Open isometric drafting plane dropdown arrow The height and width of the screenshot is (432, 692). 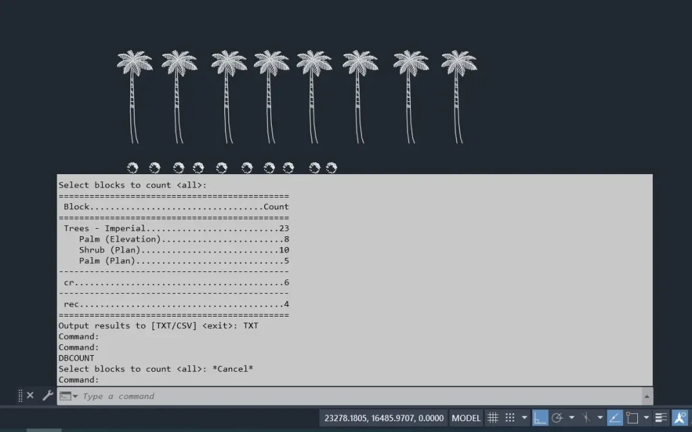click(600, 417)
